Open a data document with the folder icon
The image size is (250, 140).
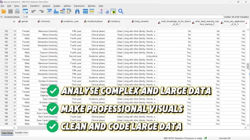coord(4,11)
